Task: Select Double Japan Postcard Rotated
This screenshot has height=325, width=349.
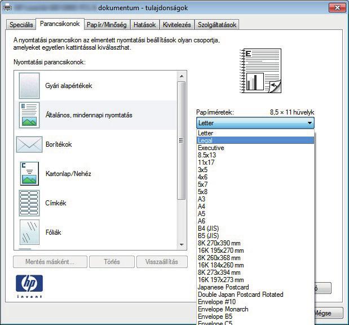Action: (x=255, y=295)
